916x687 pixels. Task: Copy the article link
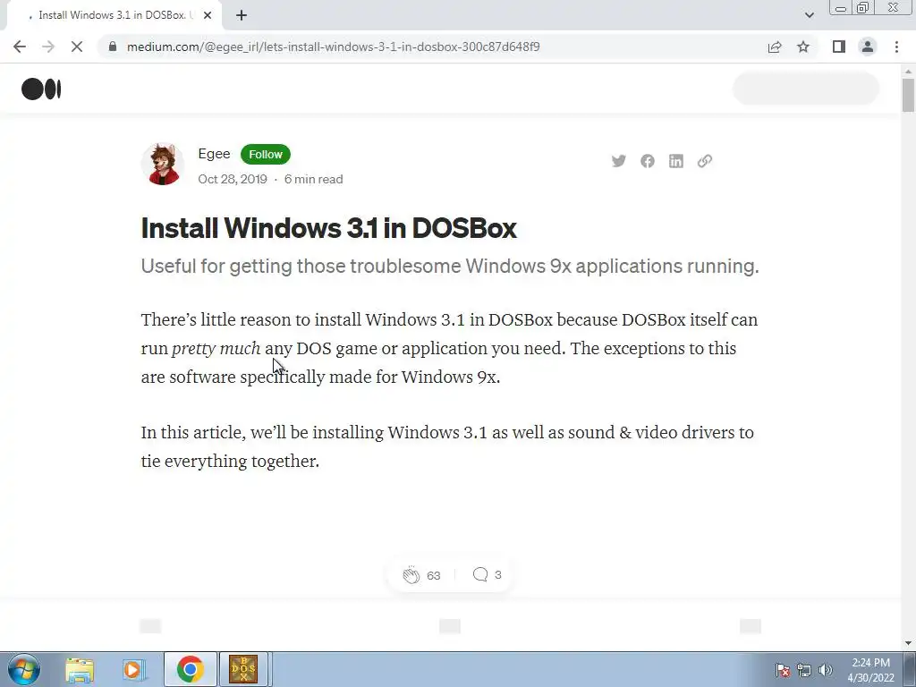(x=705, y=161)
